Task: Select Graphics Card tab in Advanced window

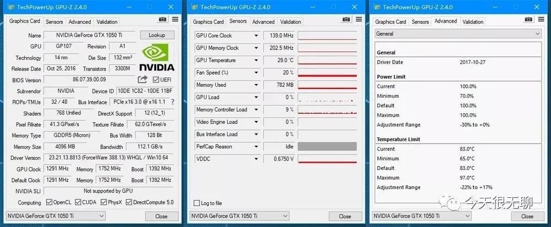Action: 391,22
